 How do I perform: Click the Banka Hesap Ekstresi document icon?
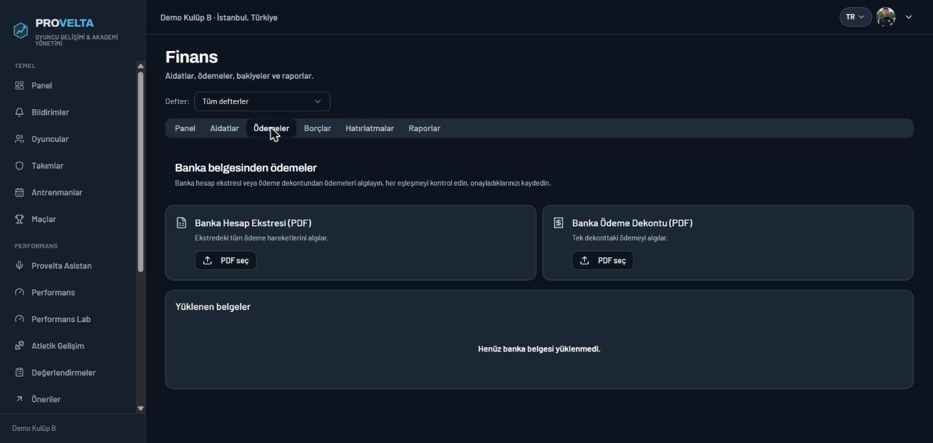[x=182, y=223]
